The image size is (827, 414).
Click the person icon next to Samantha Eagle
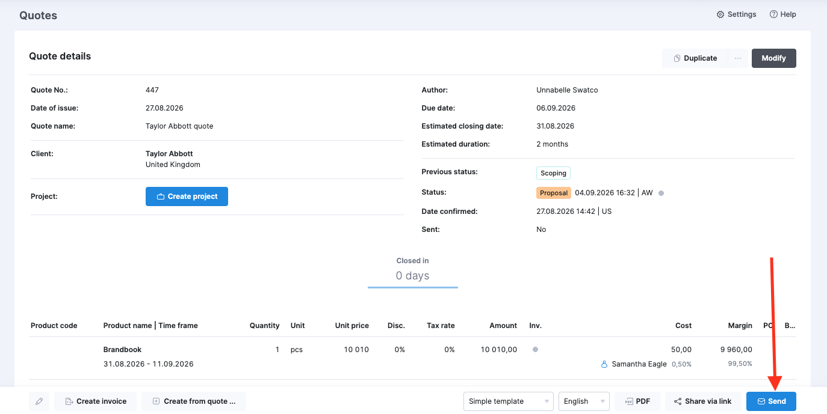(x=604, y=364)
